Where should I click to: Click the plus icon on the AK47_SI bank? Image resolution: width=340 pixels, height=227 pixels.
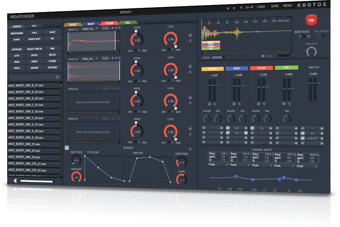click(x=112, y=28)
